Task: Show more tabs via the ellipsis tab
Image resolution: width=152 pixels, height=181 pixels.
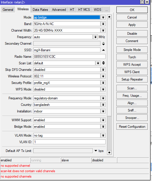Action: 106,10
